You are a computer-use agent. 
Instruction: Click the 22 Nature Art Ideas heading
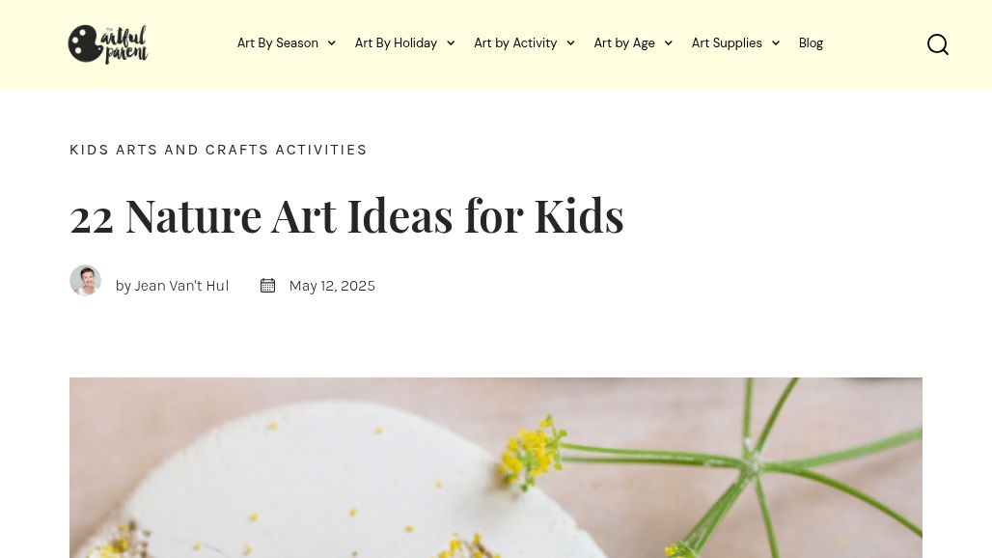pos(346,215)
